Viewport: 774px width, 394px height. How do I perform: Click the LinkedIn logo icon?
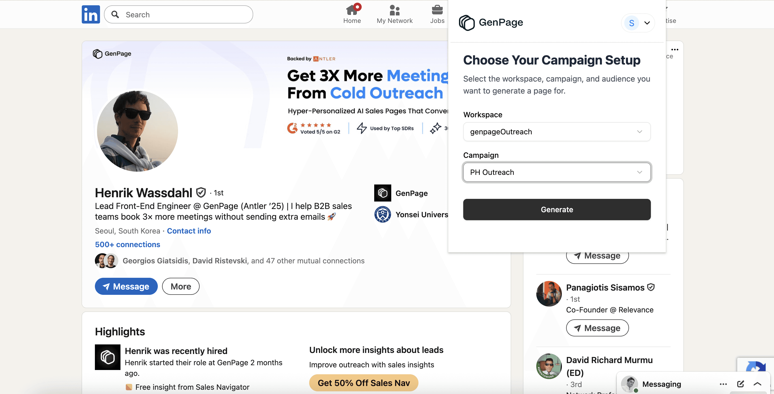click(x=91, y=14)
